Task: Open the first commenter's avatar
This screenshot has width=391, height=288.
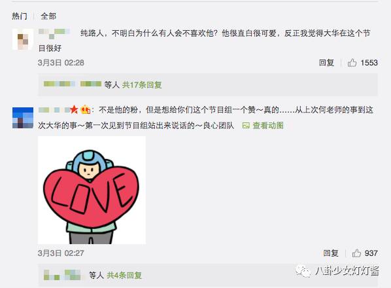Action: click(23, 39)
